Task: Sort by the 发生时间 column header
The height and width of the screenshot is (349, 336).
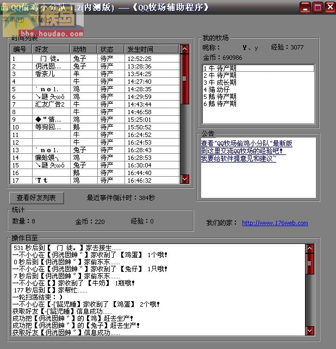Action: coord(152,49)
